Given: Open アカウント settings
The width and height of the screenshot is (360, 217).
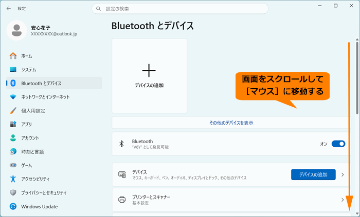Looking at the screenshot, I should pyautogui.click(x=54, y=138).
